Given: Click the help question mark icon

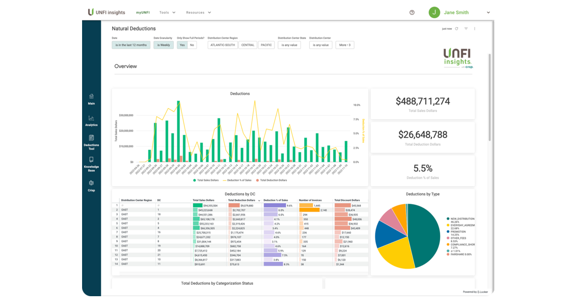Looking at the screenshot, I should tap(412, 12).
